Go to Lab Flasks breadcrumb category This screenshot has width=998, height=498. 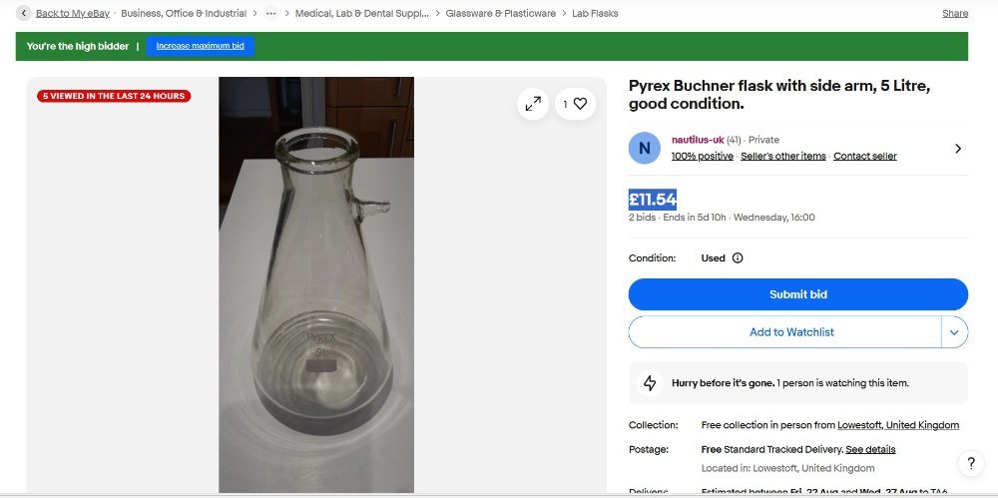595,14
